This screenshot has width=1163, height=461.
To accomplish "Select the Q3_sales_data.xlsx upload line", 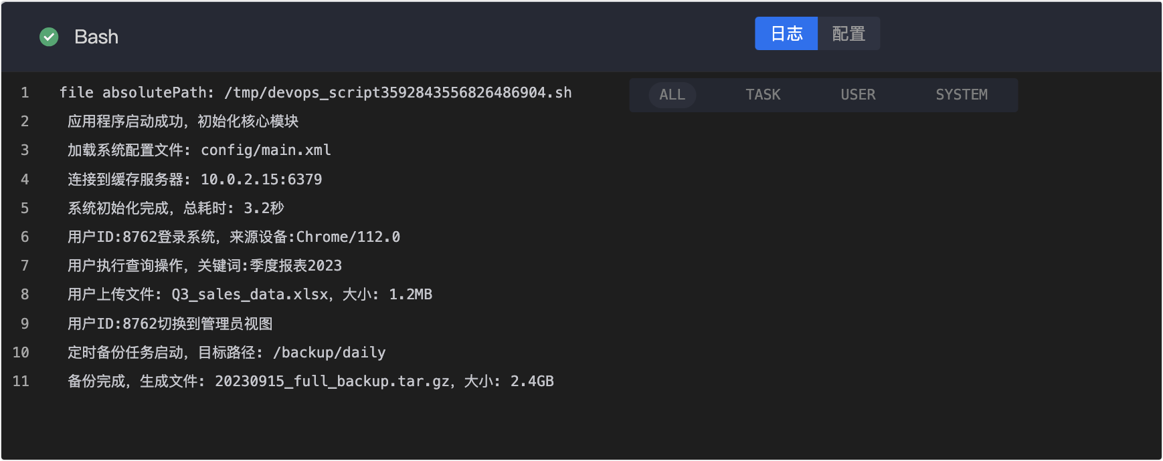I will [x=250, y=295].
